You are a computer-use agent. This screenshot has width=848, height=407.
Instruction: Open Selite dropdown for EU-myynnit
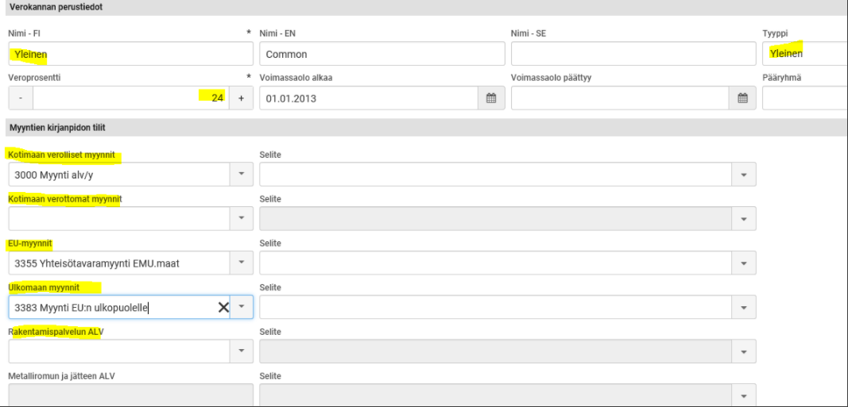744,263
